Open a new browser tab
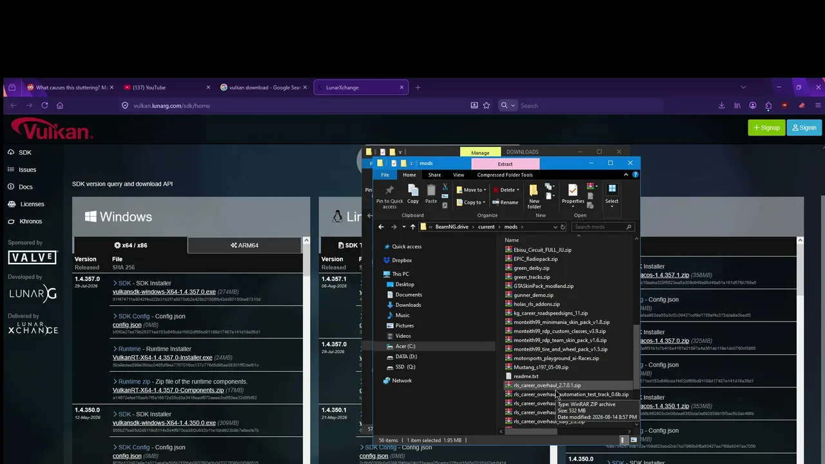 418,88
